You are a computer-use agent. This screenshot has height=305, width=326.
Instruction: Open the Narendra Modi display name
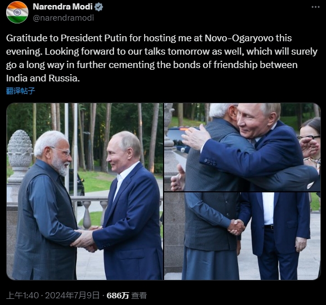pyautogui.click(x=62, y=7)
